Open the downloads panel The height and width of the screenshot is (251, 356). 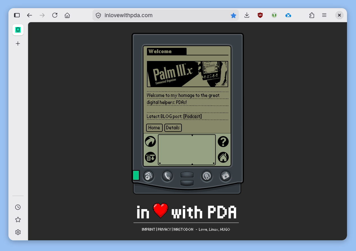click(x=247, y=15)
